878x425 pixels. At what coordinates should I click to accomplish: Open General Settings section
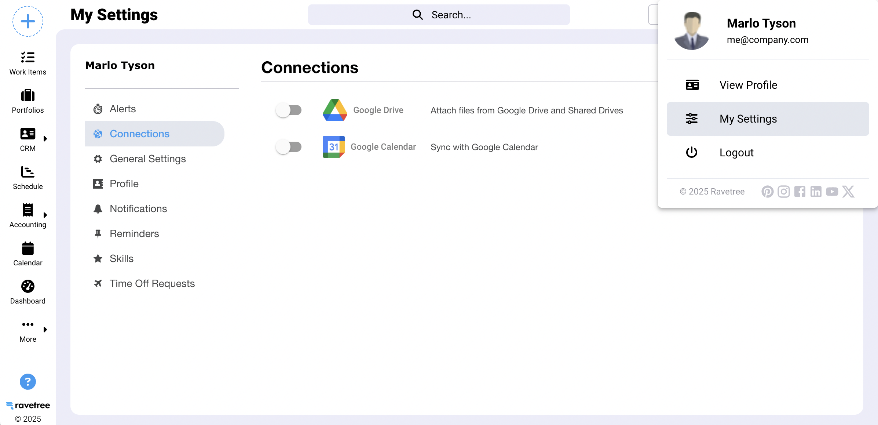[x=147, y=159]
